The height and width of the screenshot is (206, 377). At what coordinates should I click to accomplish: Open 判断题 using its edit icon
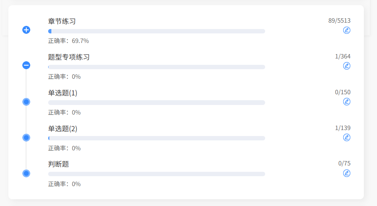(347, 173)
